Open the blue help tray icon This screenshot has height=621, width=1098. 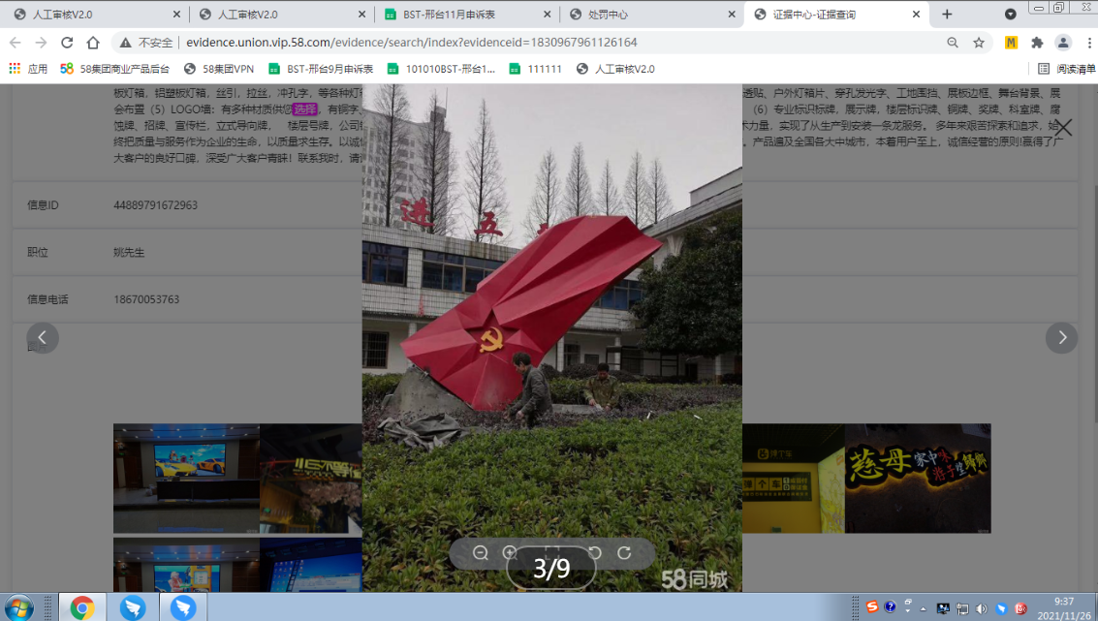pyautogui.click(x=890, y=607)
